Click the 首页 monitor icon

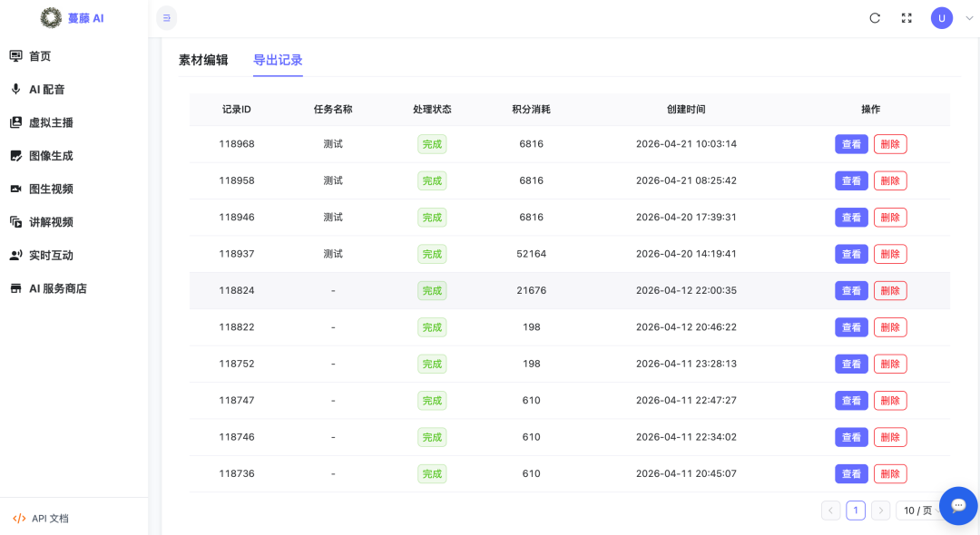click(15, 56)
